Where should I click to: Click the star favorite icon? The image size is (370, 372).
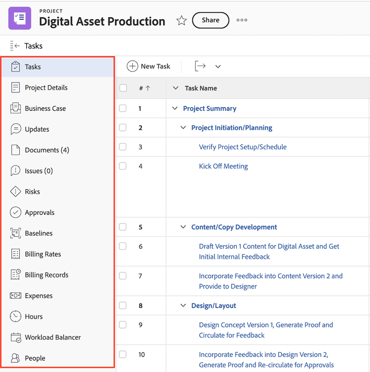click(x=182, y=21)
